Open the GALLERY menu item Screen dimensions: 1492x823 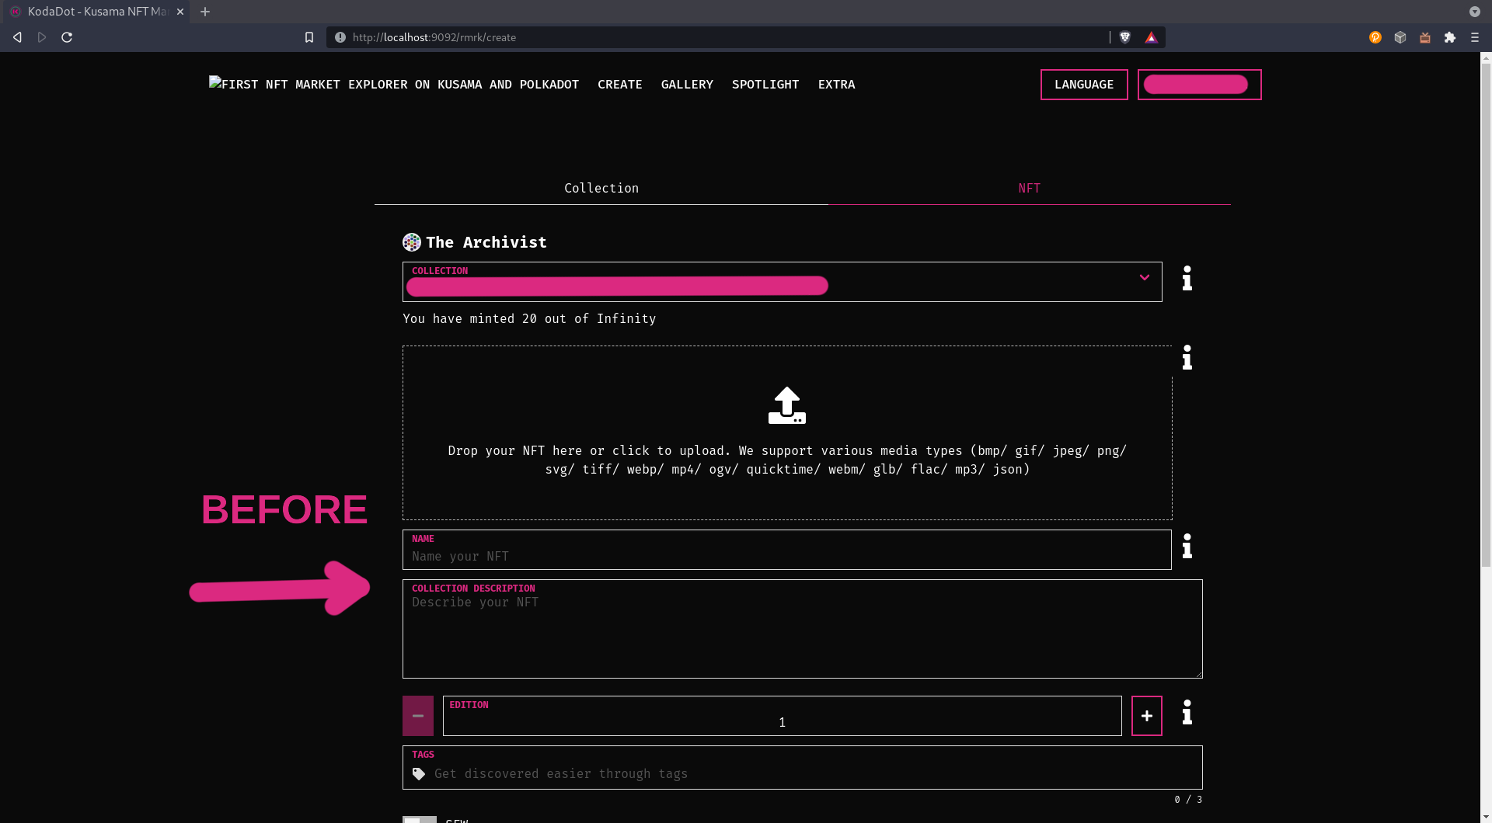687,85
